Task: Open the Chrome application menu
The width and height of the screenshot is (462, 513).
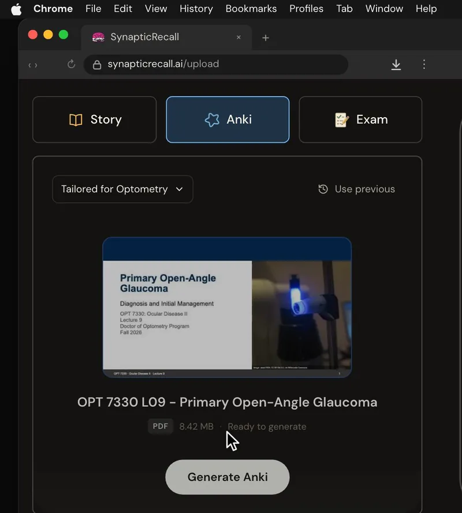Action: click(53, 9)
